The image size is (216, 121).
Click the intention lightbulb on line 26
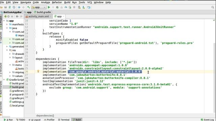pyautogui.click(x=38, y=71)
